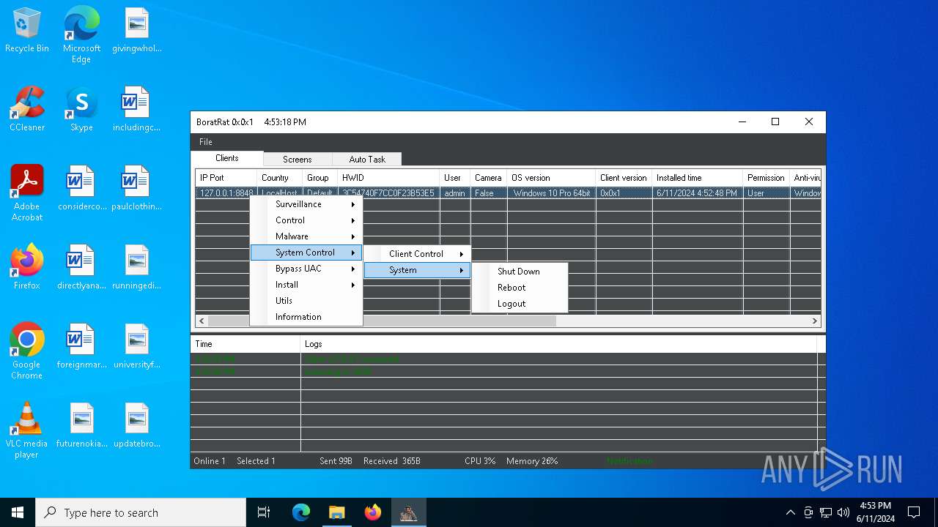Click the horizontal scrollbar right arrow
The image size is (938, 527).
(814, 321)
